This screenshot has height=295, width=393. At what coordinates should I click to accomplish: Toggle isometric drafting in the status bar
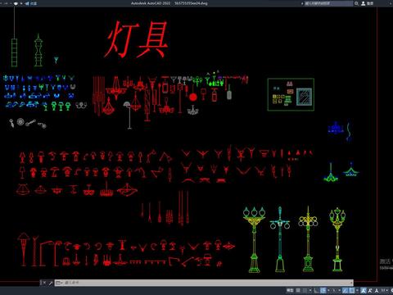coord(333,290)
